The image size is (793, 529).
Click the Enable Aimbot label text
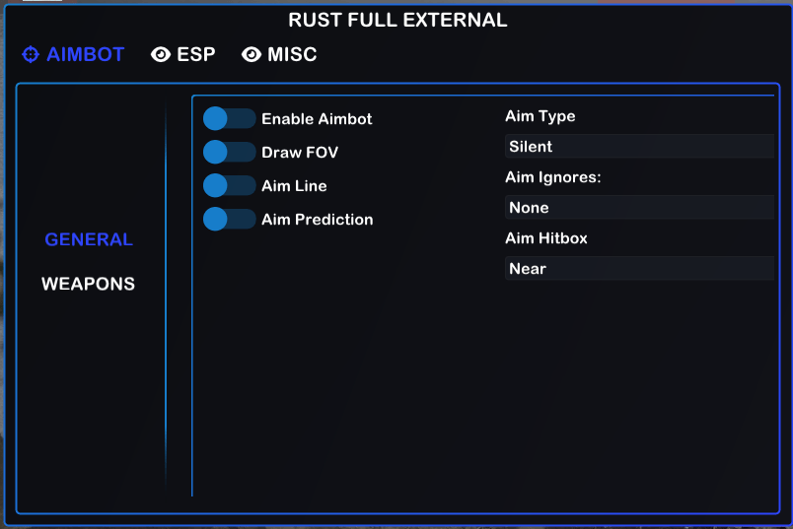coord(317,119)
